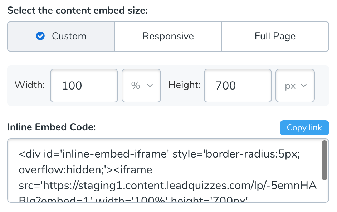Choose the Responsive embed size option
This screenshot has height=212, width=337.
tap(168, 37)
